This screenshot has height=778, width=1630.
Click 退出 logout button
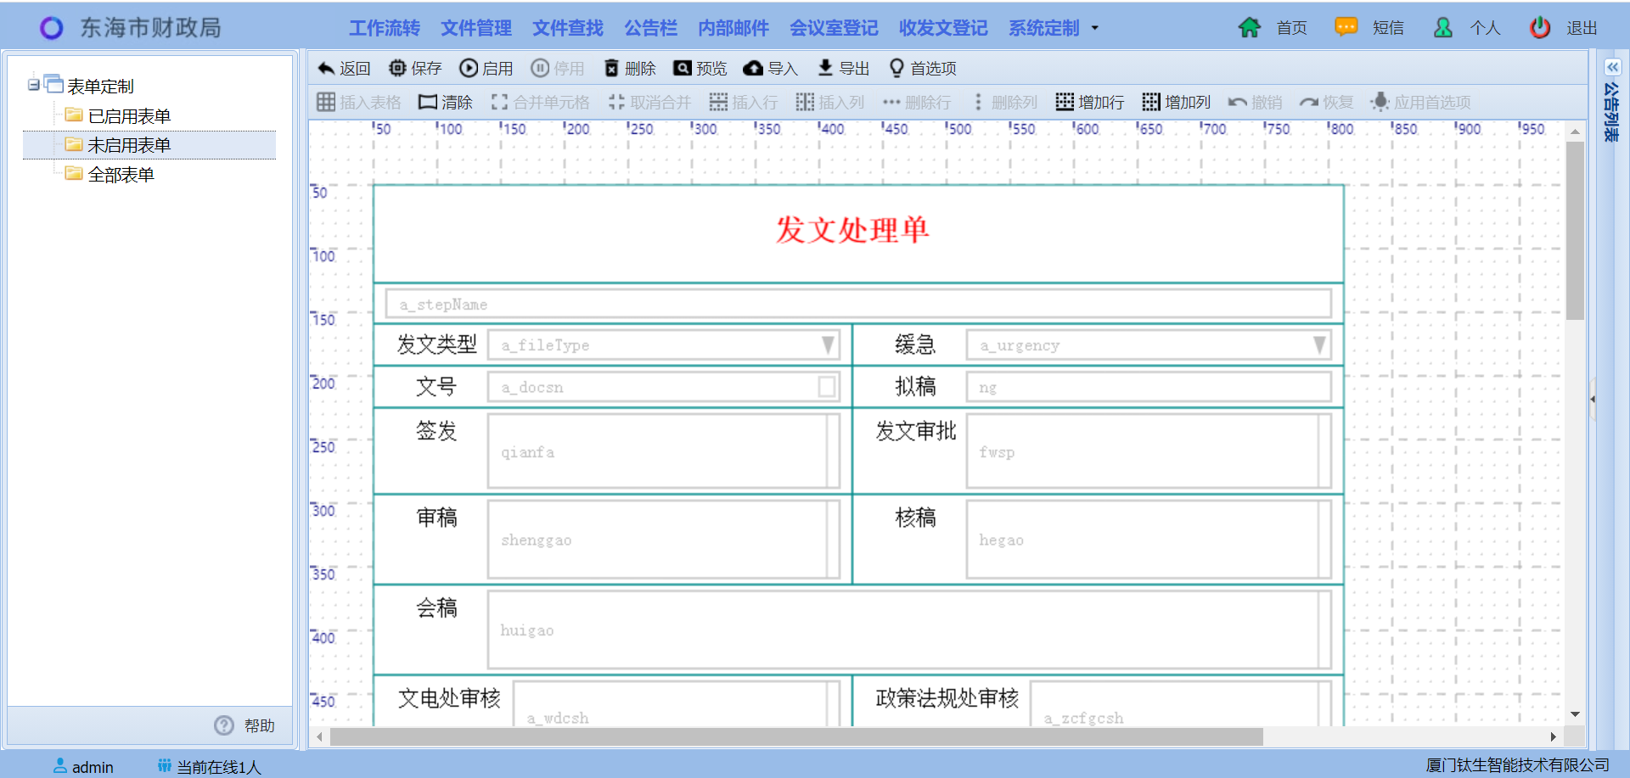pyautogui.click(x=1564, y=28)
